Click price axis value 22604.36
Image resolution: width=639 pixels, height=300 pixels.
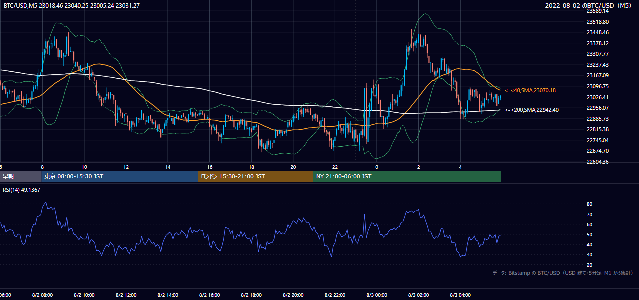point(597,162)
